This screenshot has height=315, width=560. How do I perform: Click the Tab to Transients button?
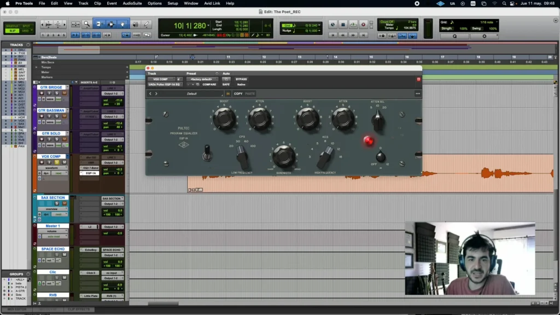coord(75,35)
